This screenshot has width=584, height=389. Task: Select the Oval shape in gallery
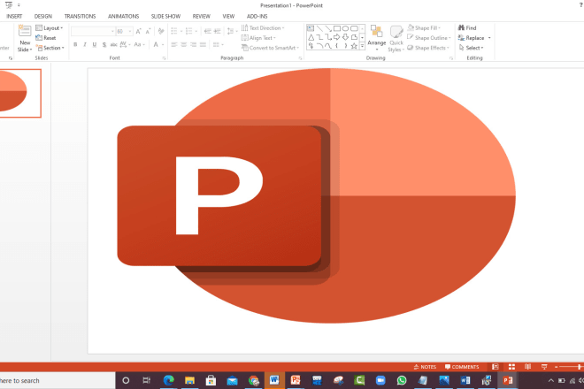345,28
